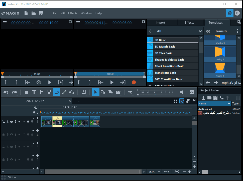Open the new movie tab plus dropdown arrow

[x=79, y=101]
